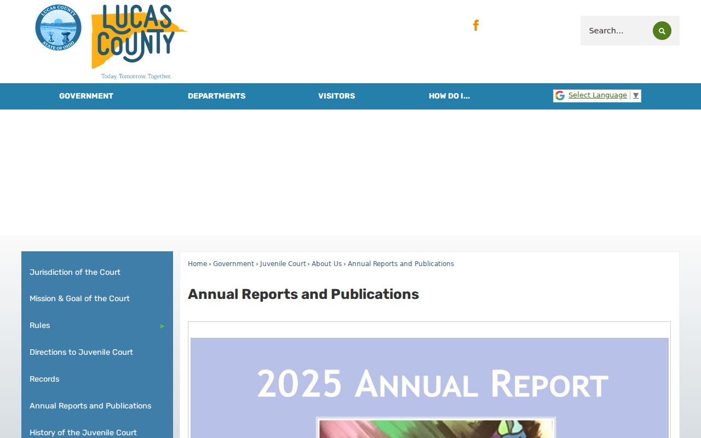Click the Lucas County seal logo
The width and height of the screenshot is (701, 438).
(x=58, y=28)
